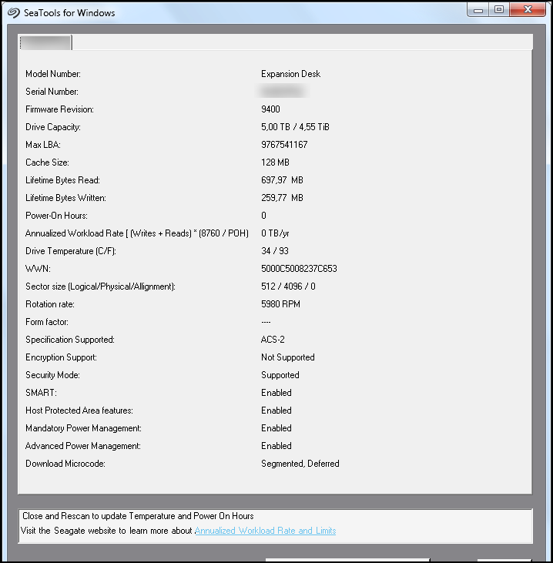Click the Form factor label
This screenshot has width=553, height=563.
[47, 322]
